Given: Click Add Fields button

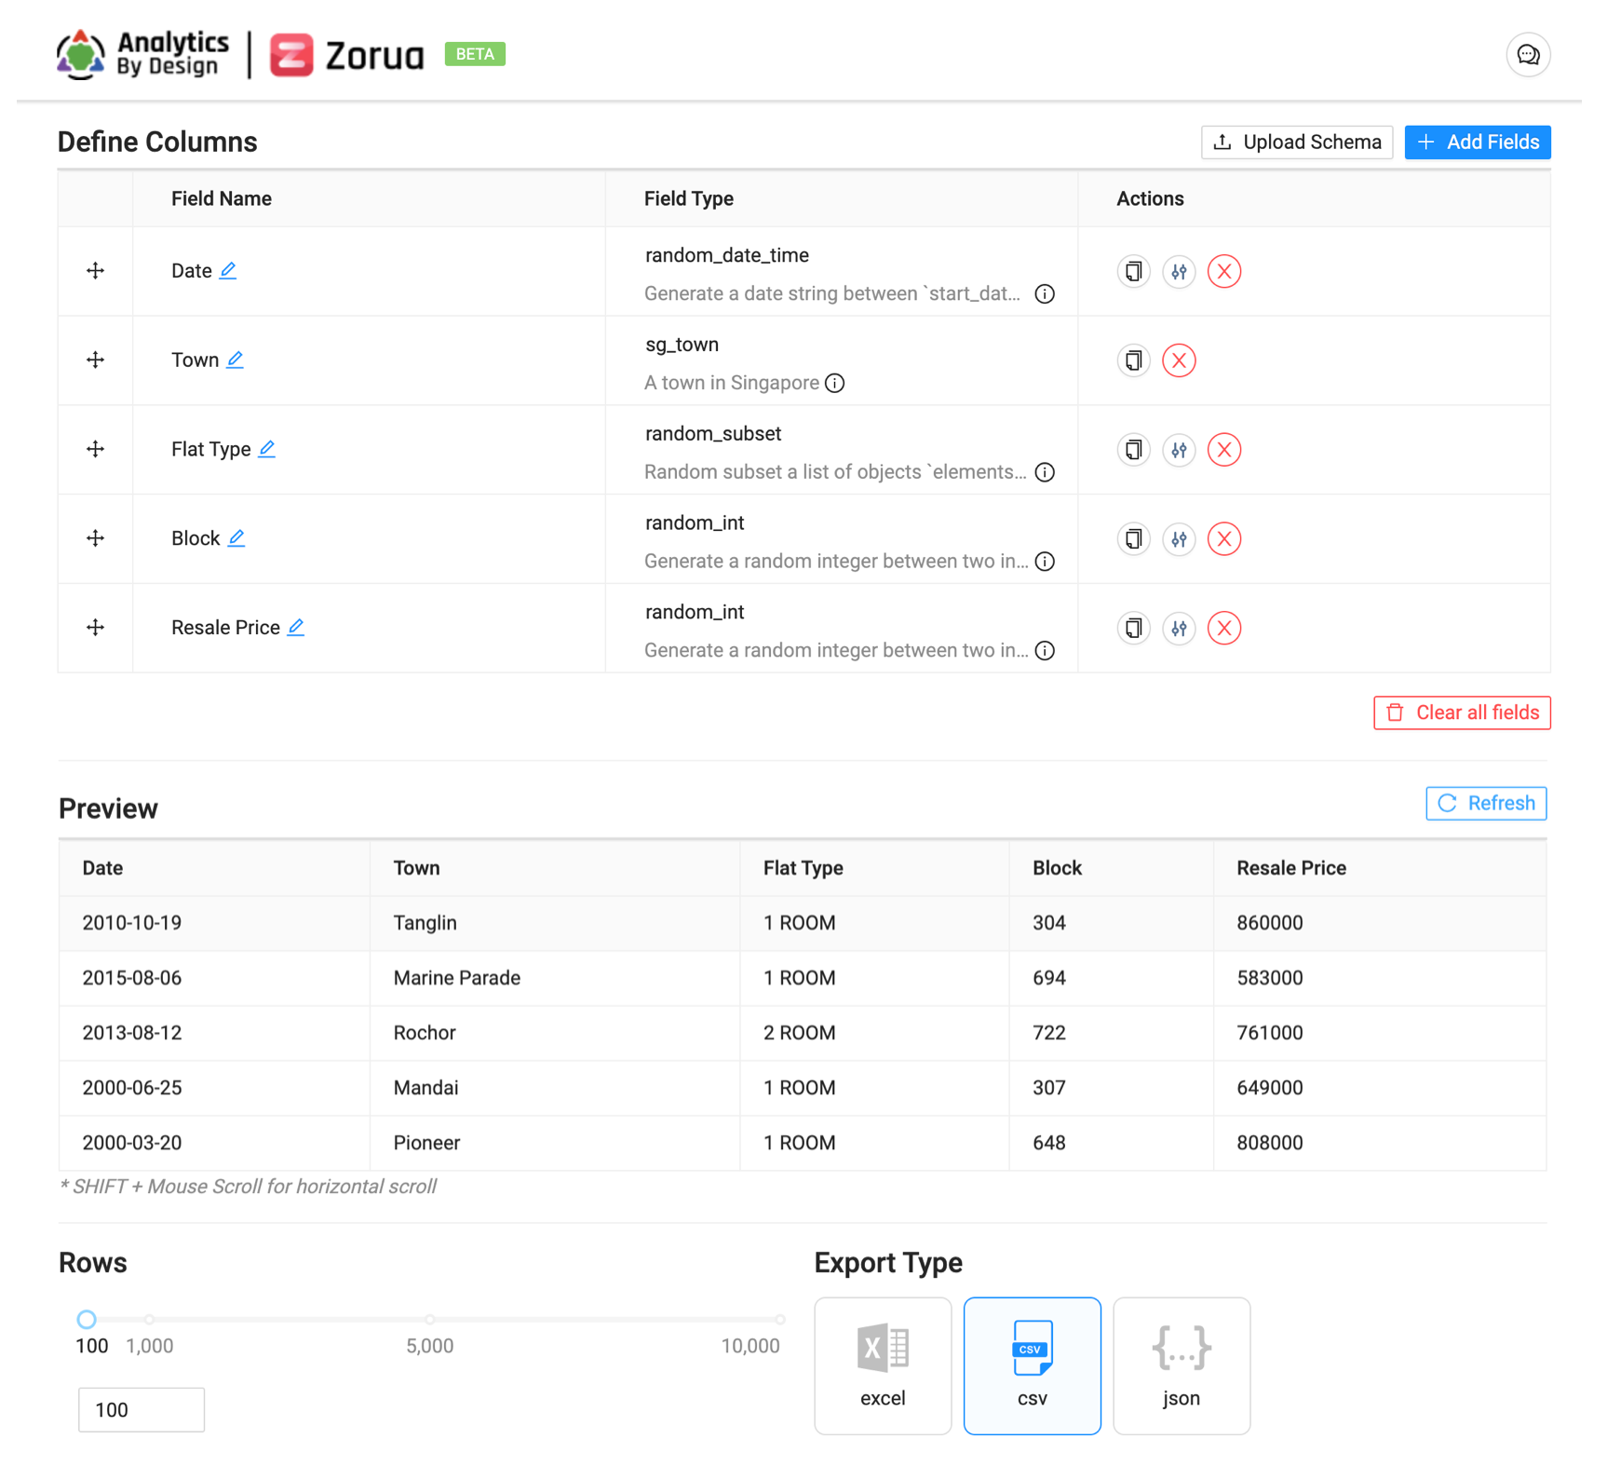Looking at the screenshot, I should point(1478,143).
